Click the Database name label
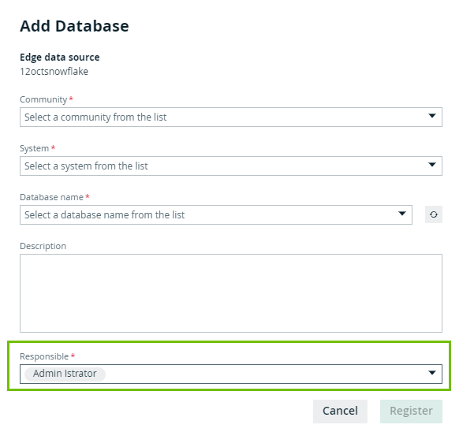 (x=51, y=197)
